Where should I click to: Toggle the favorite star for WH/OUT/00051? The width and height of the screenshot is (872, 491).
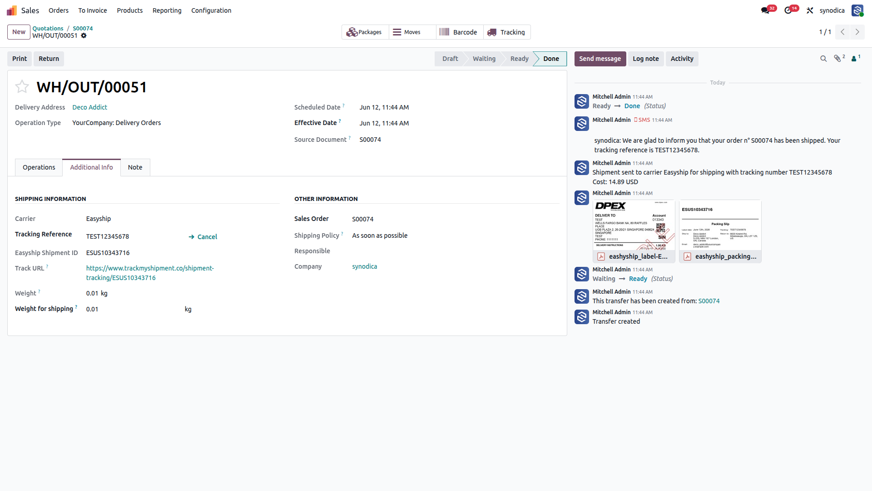coord(22,86)
